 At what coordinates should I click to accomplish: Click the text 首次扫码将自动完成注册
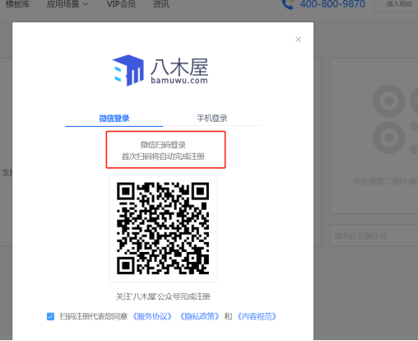[x=163, y=156]
